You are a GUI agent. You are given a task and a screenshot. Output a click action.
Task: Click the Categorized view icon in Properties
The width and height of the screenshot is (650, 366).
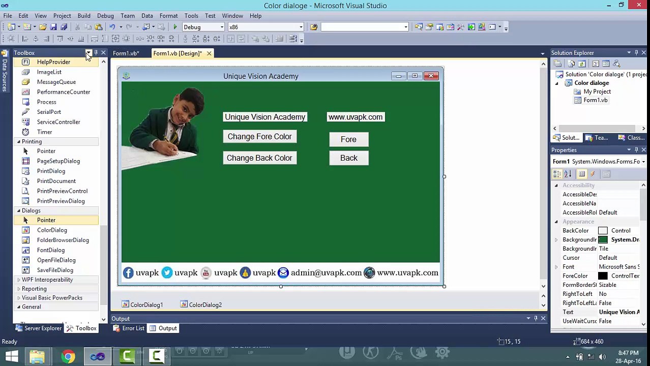point(557,174)
